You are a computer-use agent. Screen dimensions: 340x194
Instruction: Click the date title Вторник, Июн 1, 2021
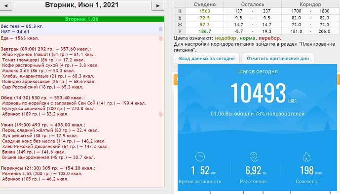click(x=82, y=5)
